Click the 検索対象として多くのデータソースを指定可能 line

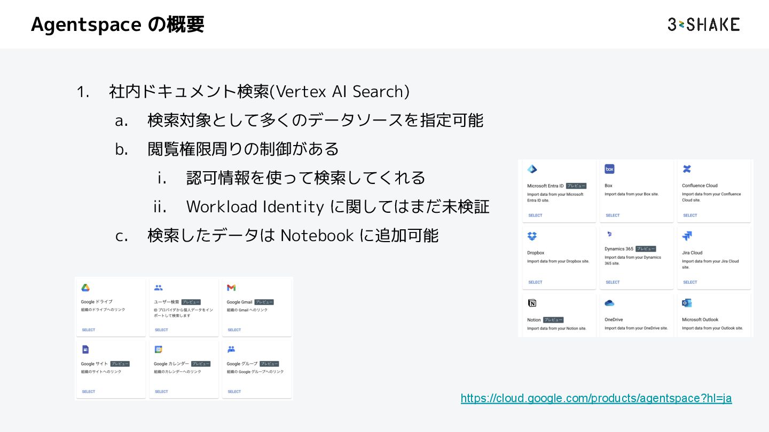pyautogui.click(x=315, y=121)
